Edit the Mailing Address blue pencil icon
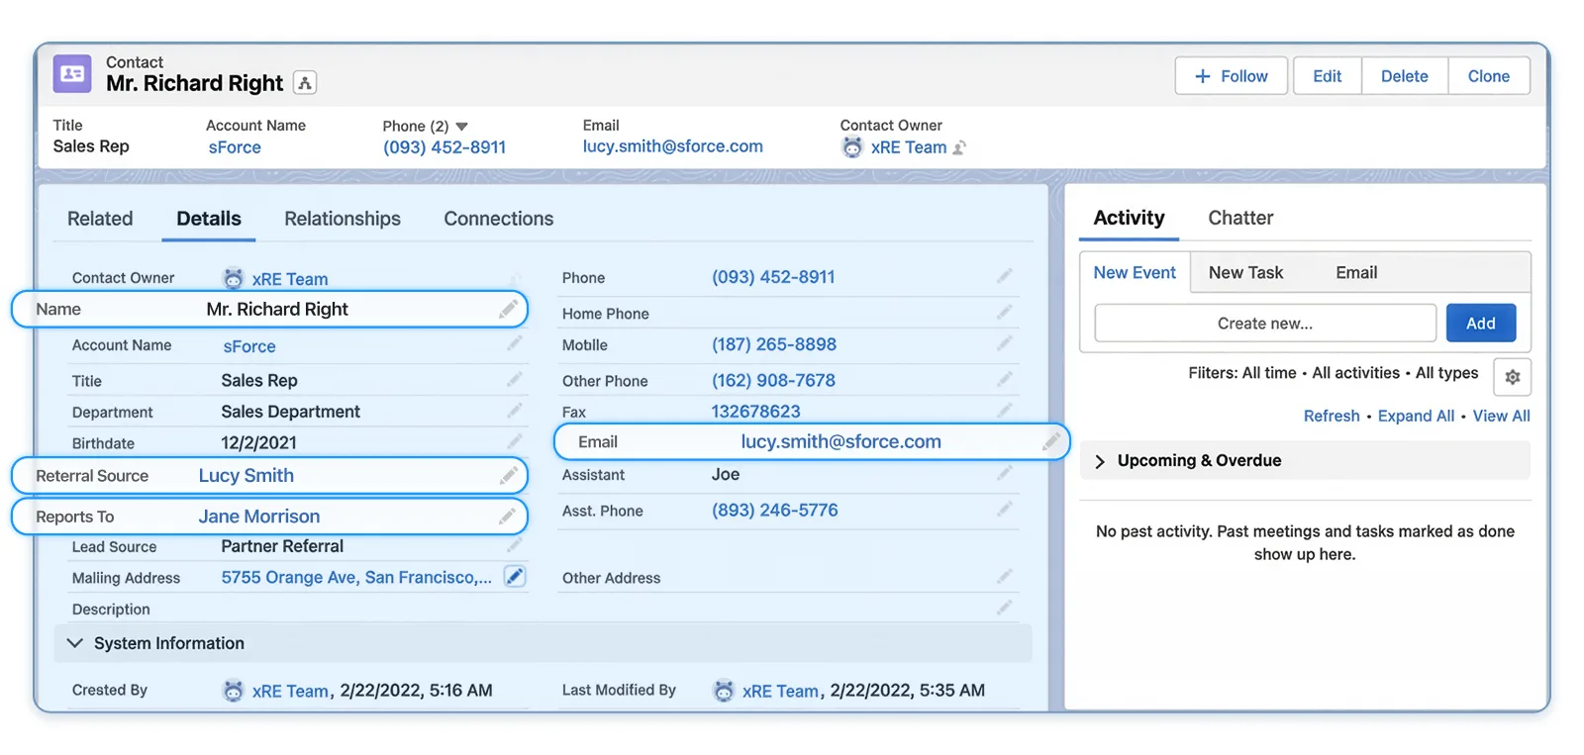Image resolution: width=1584 pixels, height=755 pixels. click(515, 577)
